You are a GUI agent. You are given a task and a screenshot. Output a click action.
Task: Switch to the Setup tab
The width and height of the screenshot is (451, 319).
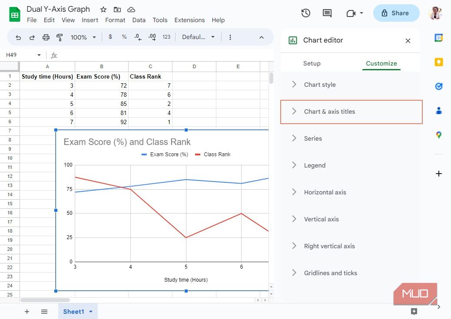(312, 63)
